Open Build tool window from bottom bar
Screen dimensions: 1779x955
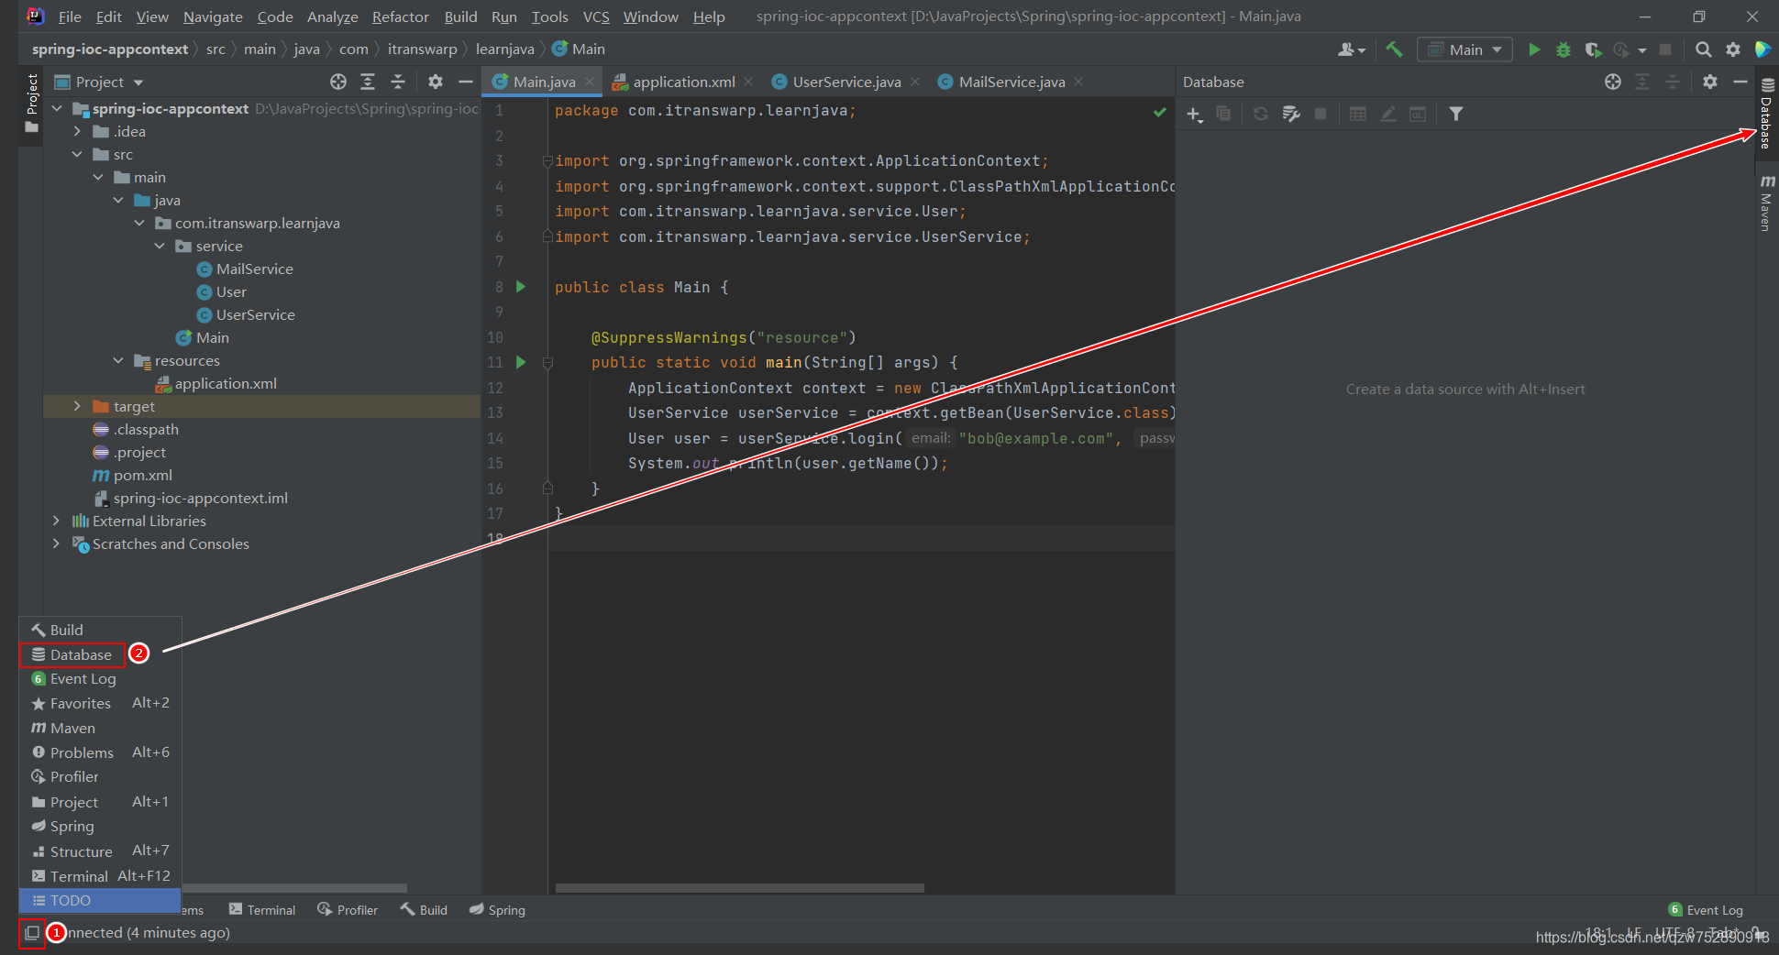424,910
